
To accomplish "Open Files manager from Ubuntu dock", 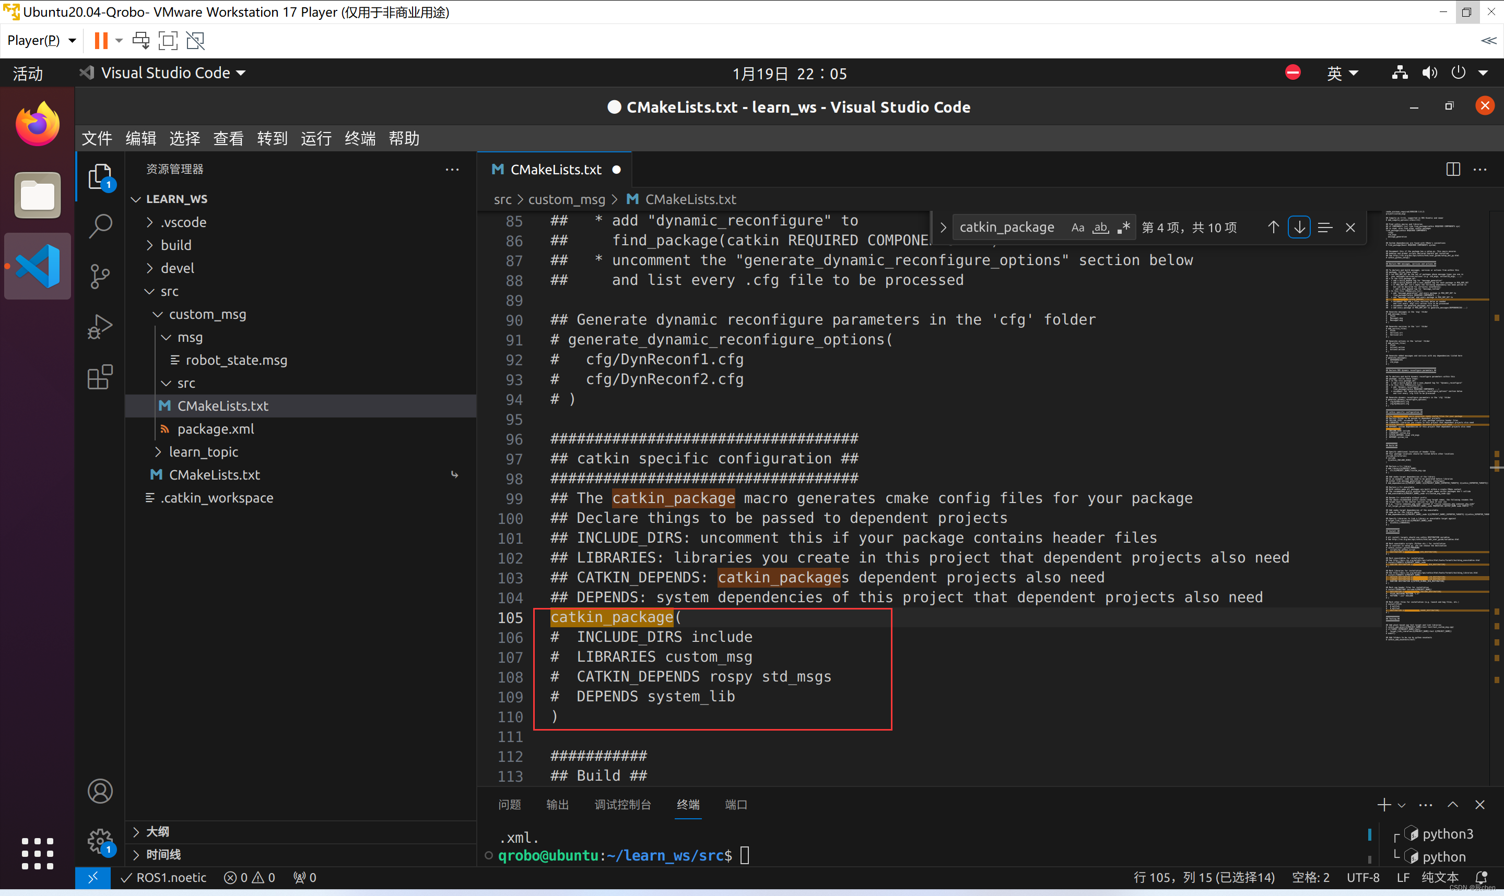I will point(38,195).
